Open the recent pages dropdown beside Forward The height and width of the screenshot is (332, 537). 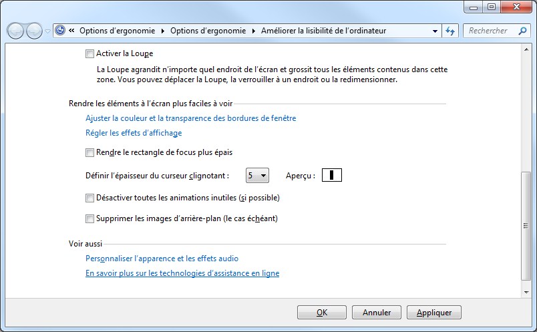tap(47, 31)
